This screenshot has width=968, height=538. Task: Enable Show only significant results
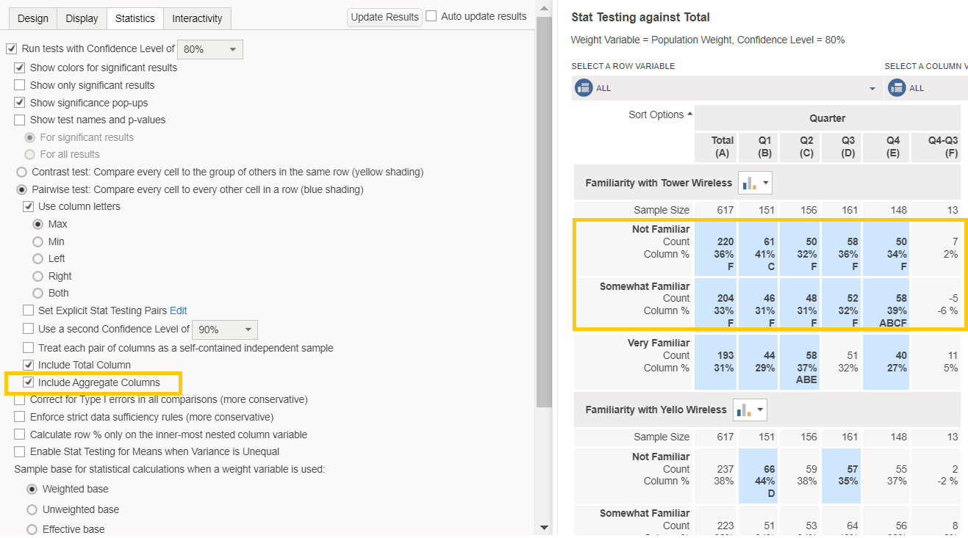tap(20, 85)
